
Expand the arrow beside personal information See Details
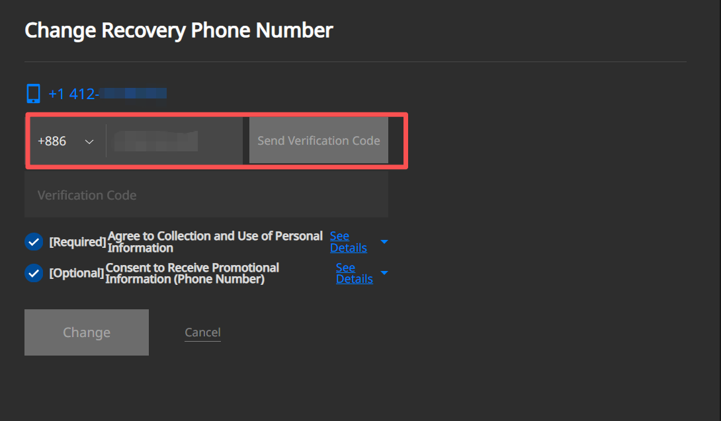(384, 242)
